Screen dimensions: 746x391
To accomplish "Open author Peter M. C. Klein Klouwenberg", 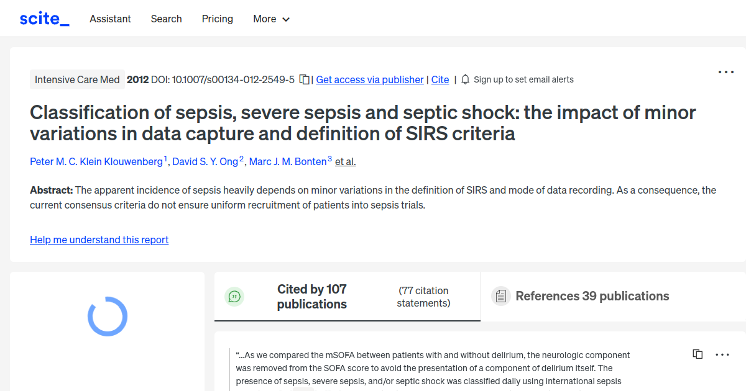I will coord(96,161).
